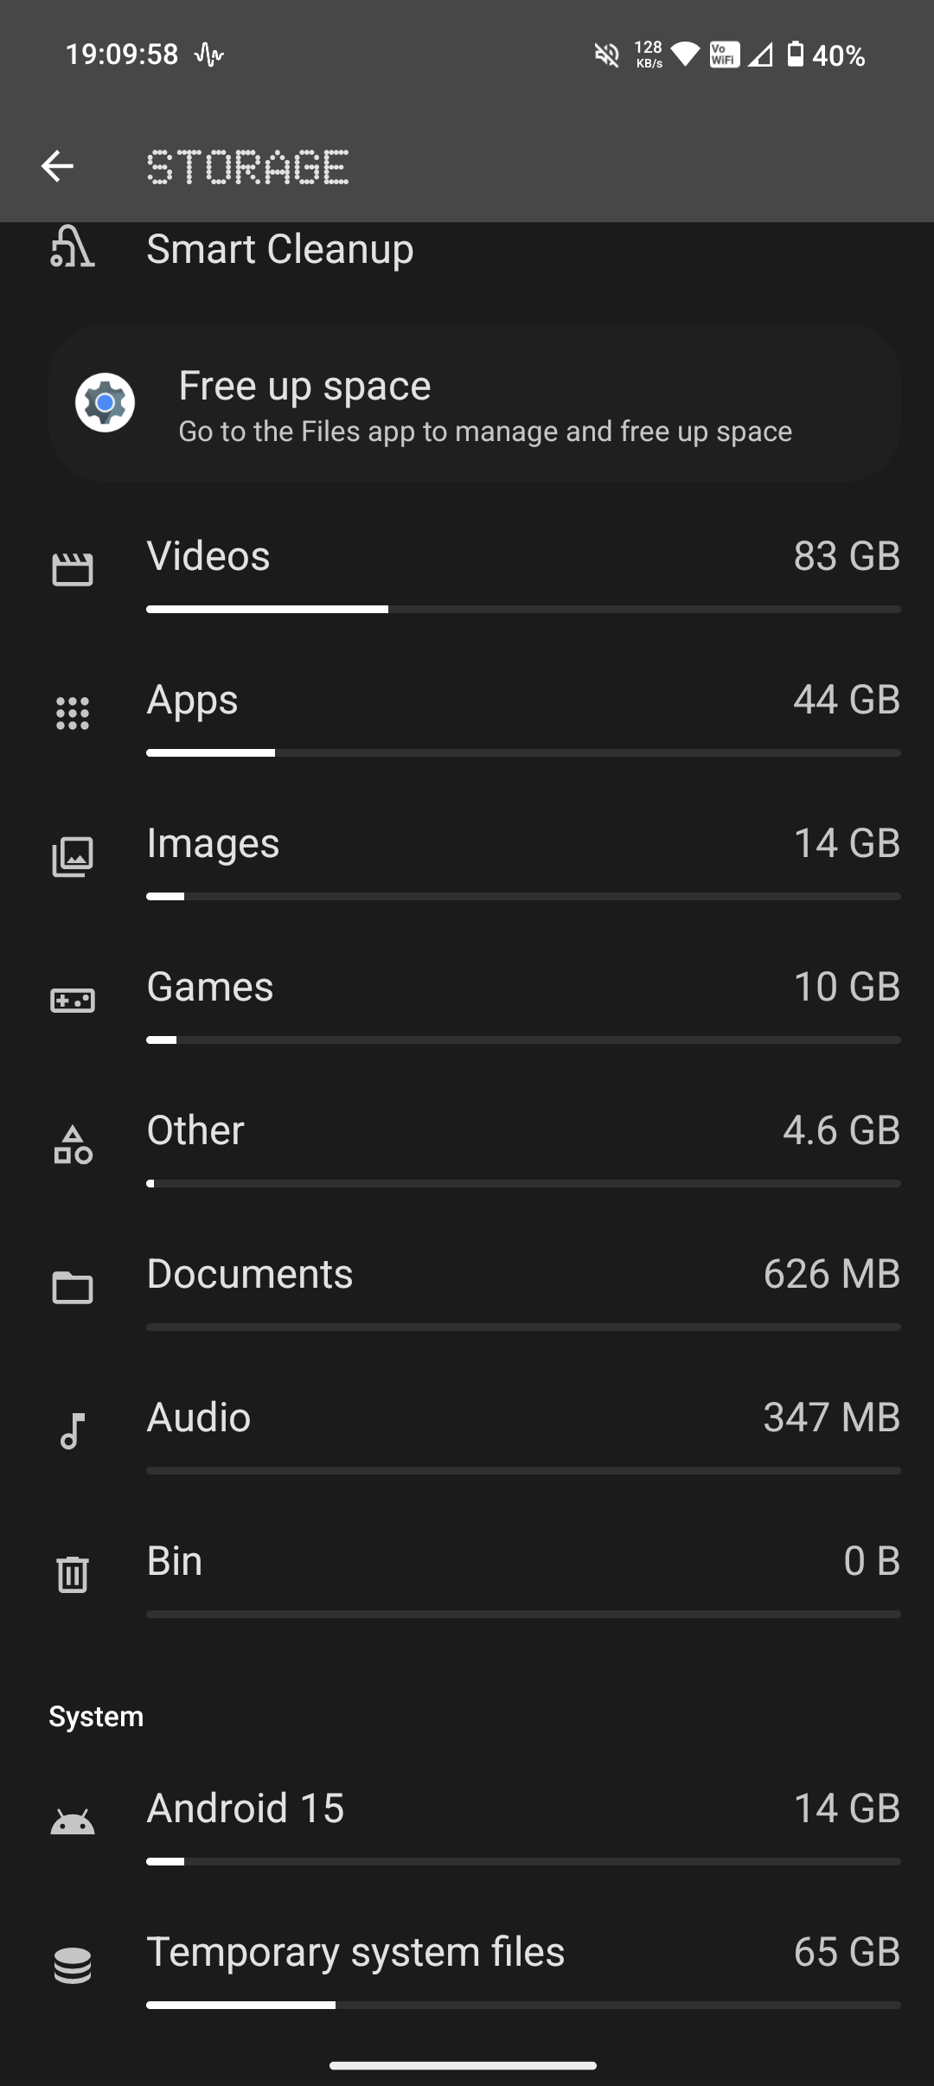Tap Free up space card title

pyautogui.click(x=304, y=386)
